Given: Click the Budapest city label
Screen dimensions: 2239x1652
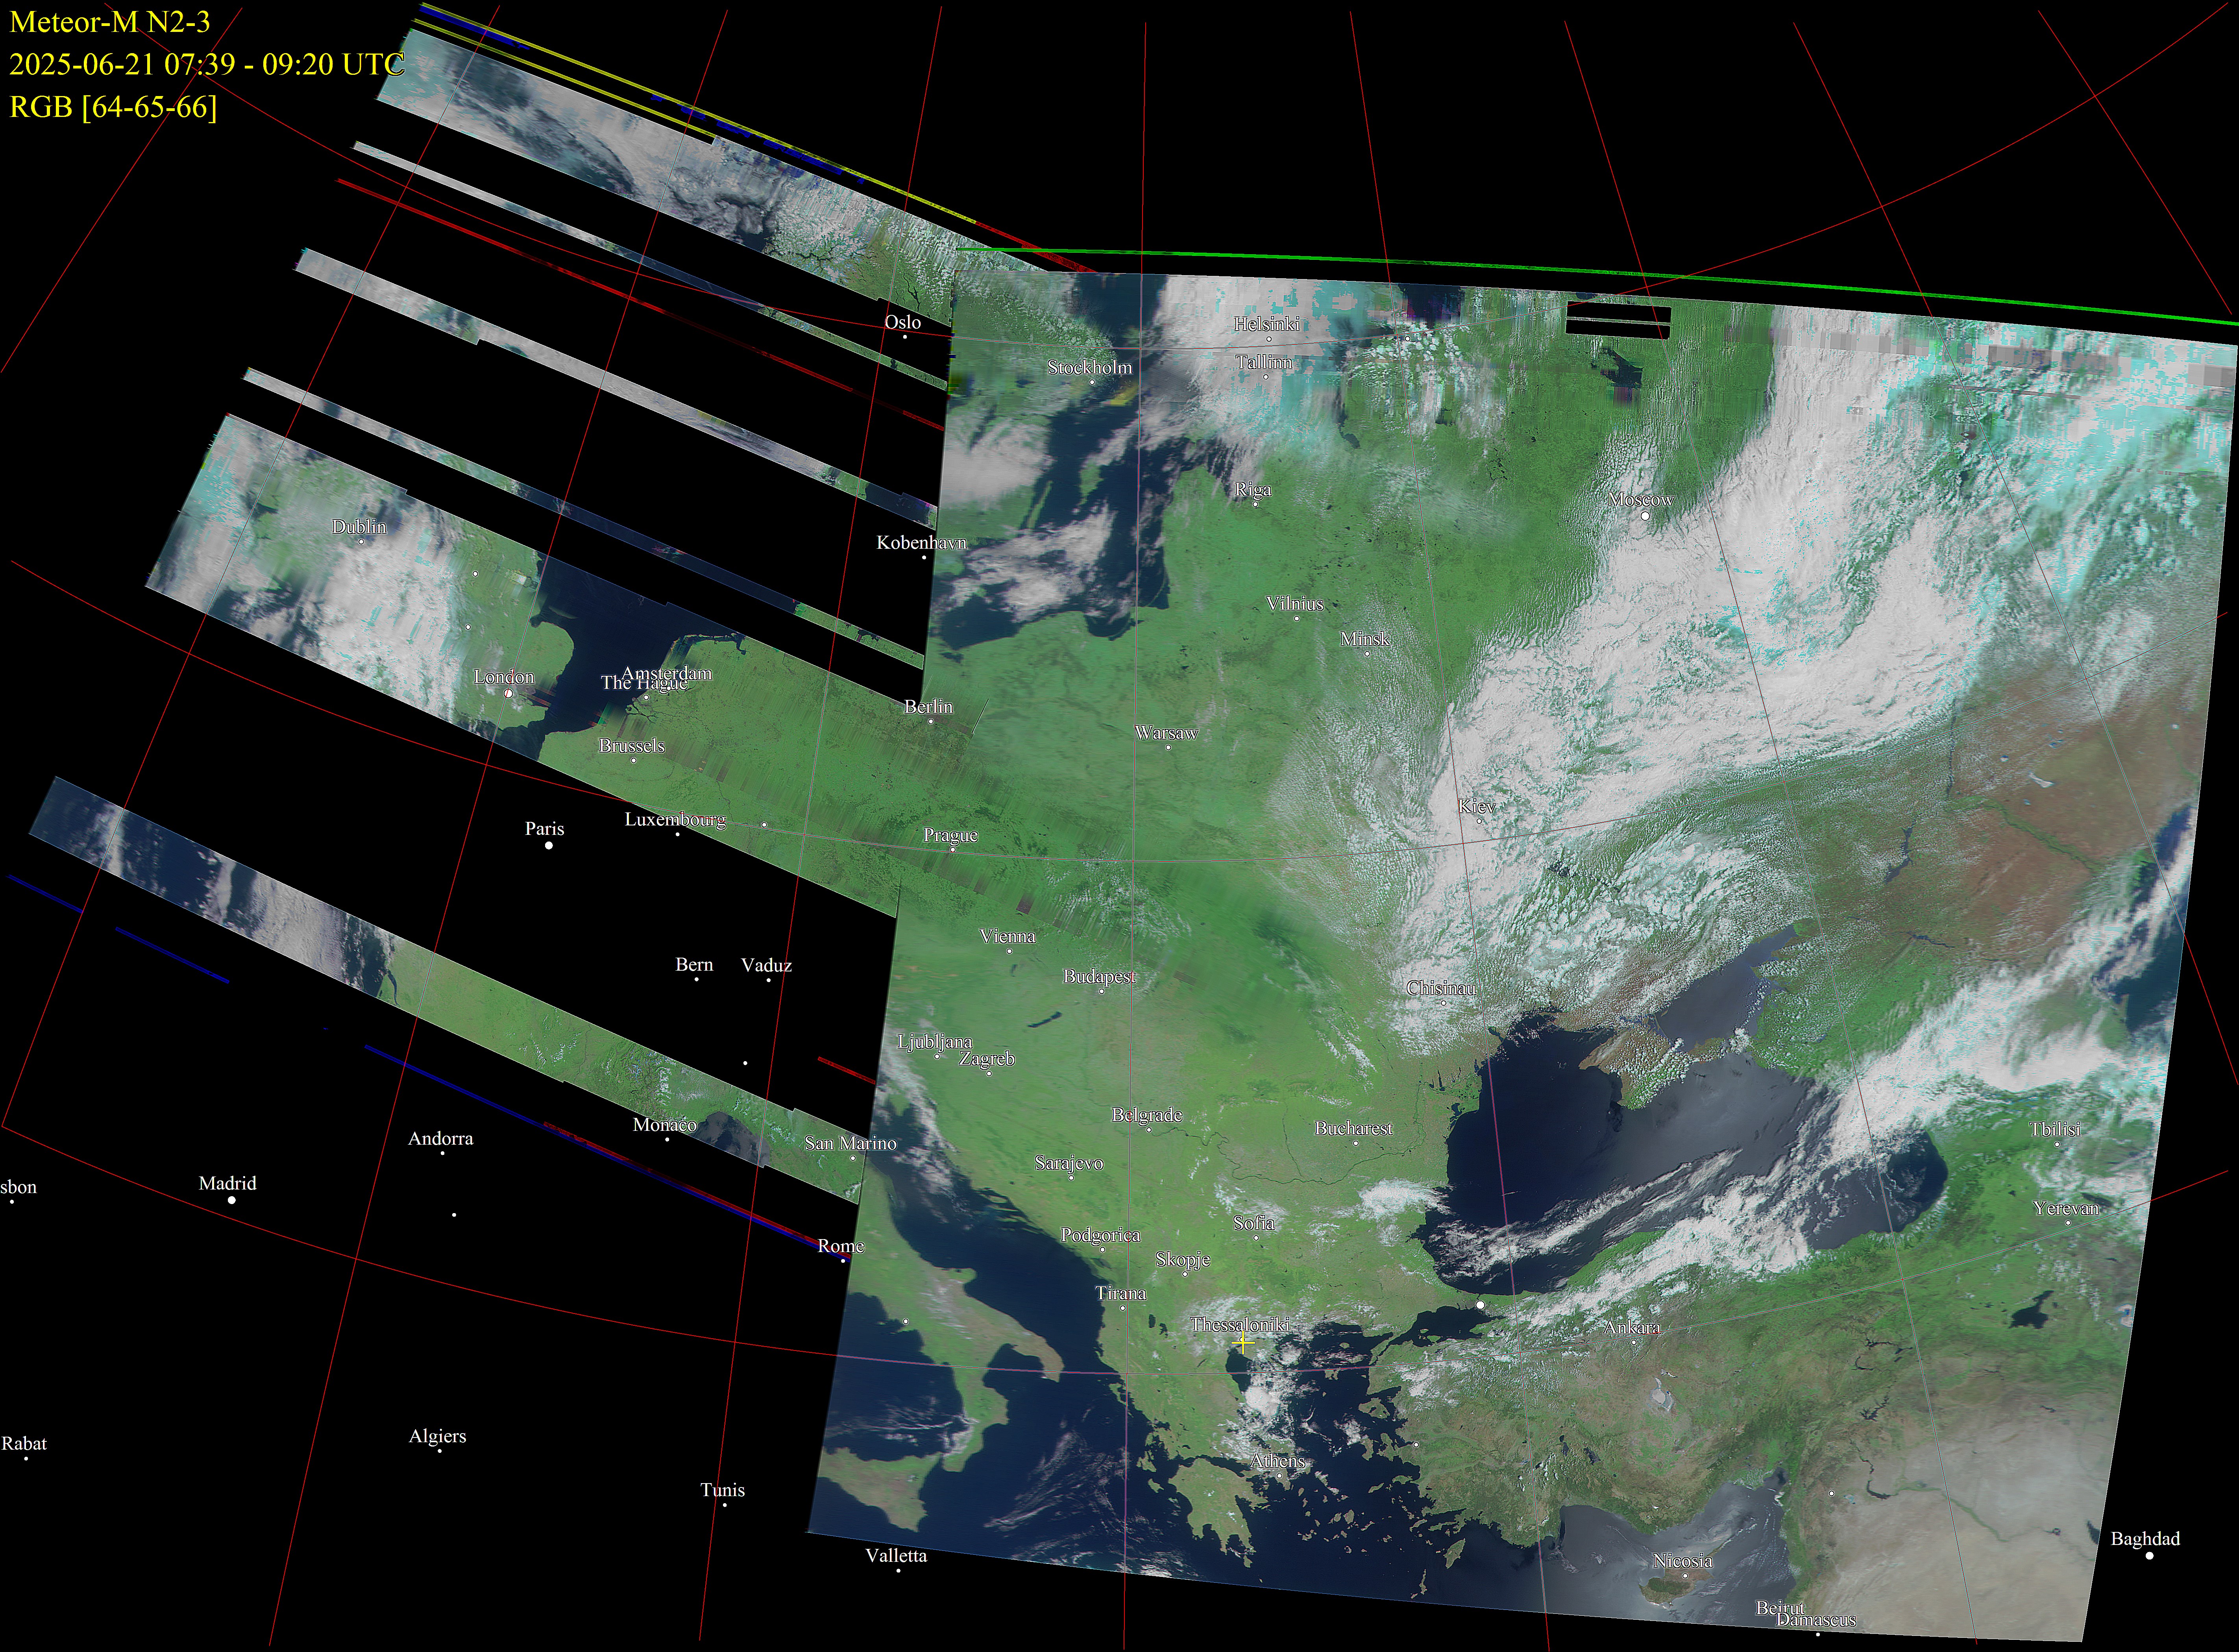Looking at the screenshot, I should click(x=1099, y=977).
